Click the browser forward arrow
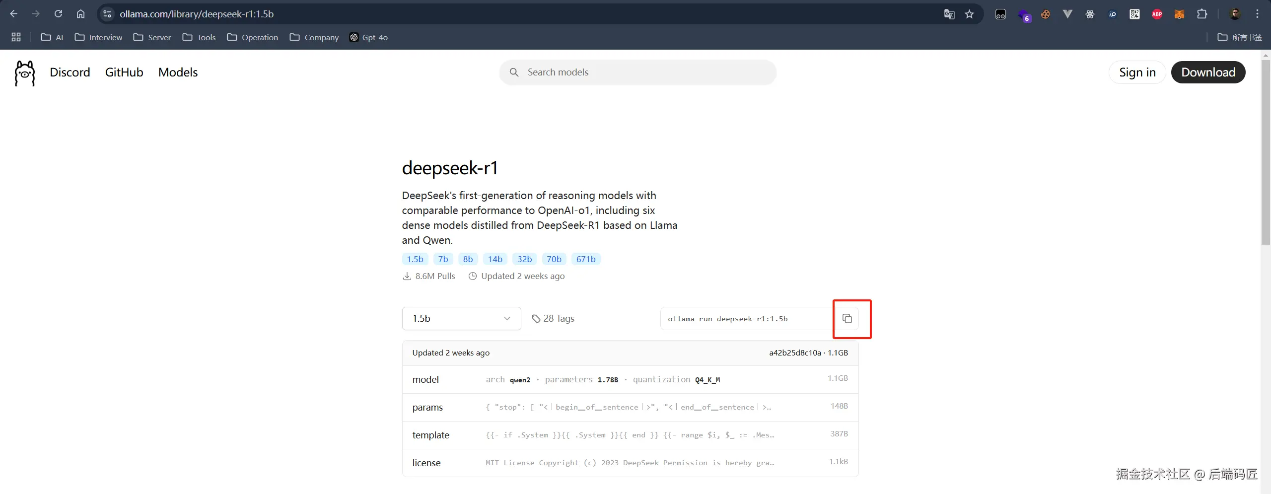Image resolution: width=1271 pixels, height=494 pixels. click(36, 14)
